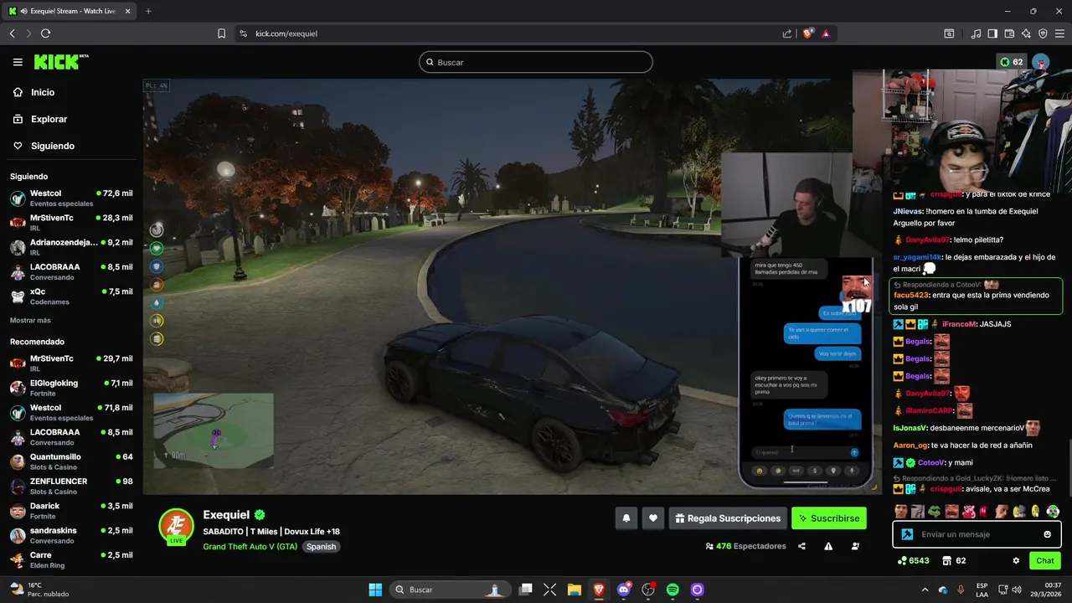Image resolution: width=1072 pixels, height=603 pixels.
Task: Open the user profile avatar menu
Action: click(1040, 62)
